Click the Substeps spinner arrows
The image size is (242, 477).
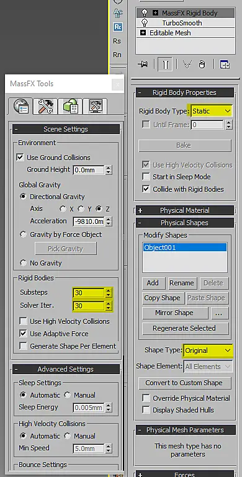click(109, 293)
